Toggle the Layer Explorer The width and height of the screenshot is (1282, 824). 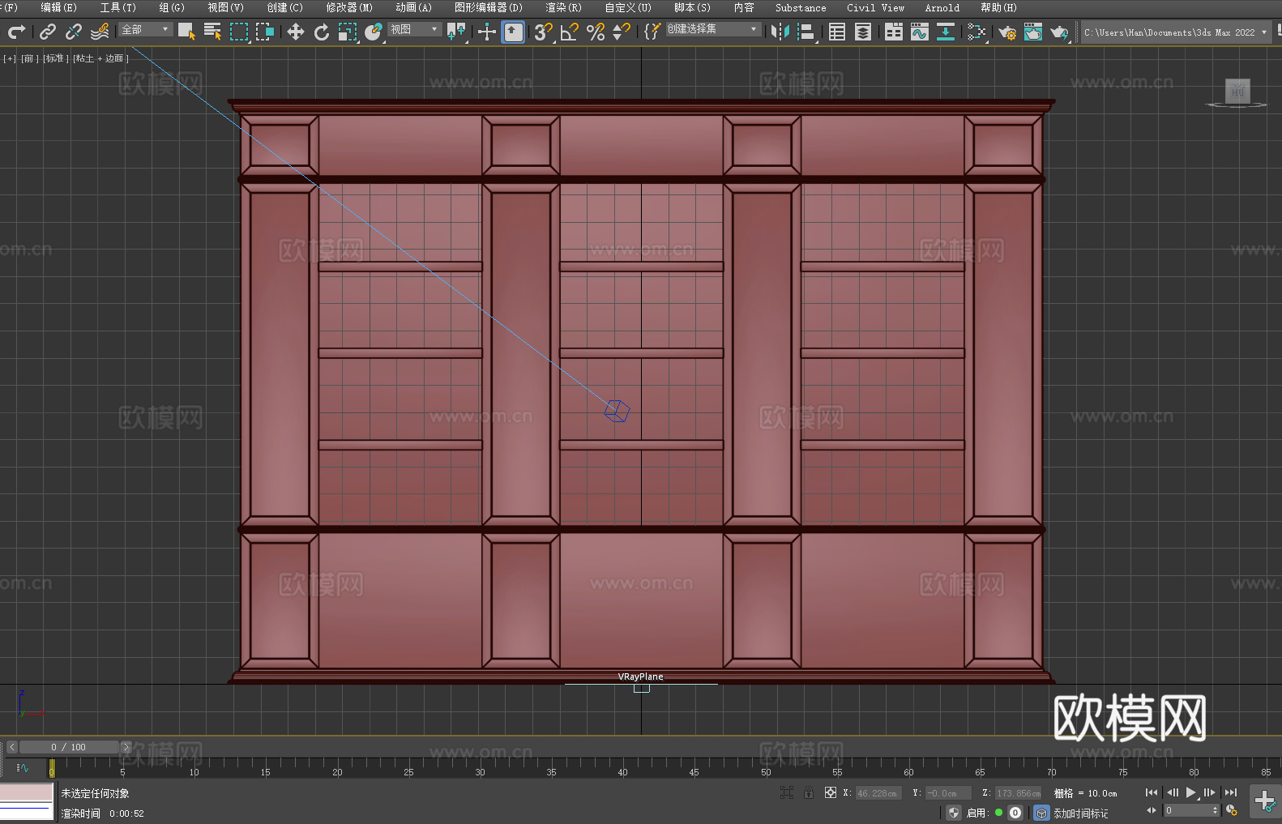pyautogui.click(x=863, y=32)
